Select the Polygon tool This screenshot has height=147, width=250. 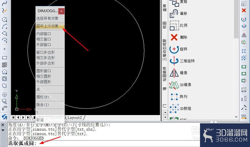(4, 72)
